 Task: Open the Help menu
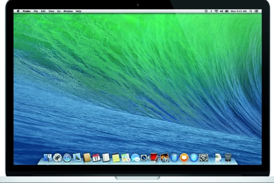(79, 11)
